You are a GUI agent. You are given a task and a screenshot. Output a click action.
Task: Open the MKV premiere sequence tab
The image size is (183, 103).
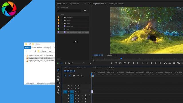pos(98,68)
